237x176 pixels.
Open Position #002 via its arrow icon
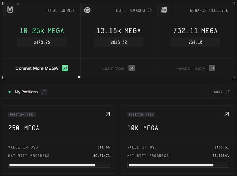point(227,114)
